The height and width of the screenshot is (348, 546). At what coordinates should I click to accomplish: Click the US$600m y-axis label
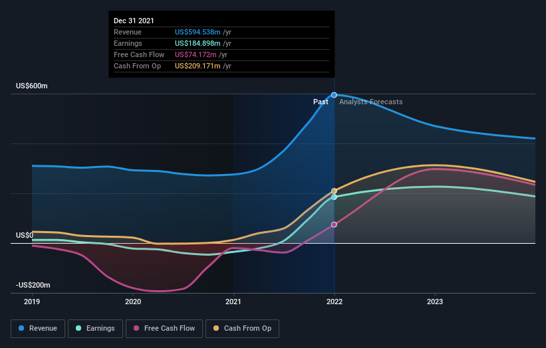32,86
